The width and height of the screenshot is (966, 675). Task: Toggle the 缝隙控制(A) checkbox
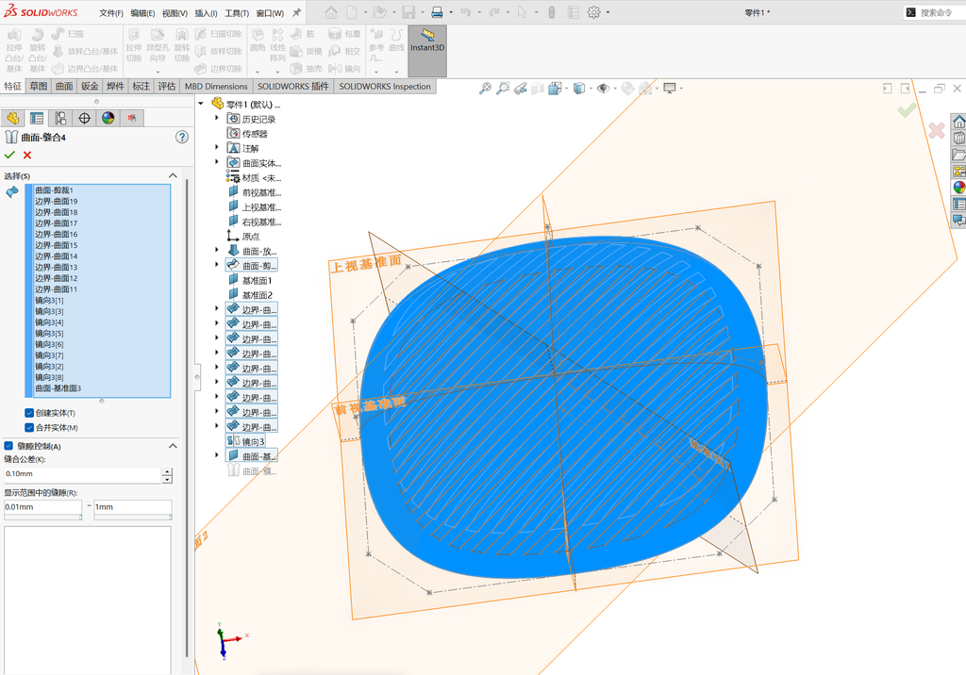pyautogui.click(x=8, y=445)
